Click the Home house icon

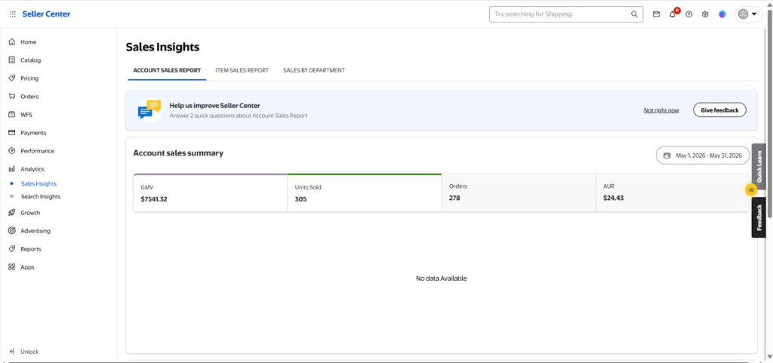[12, 42]
